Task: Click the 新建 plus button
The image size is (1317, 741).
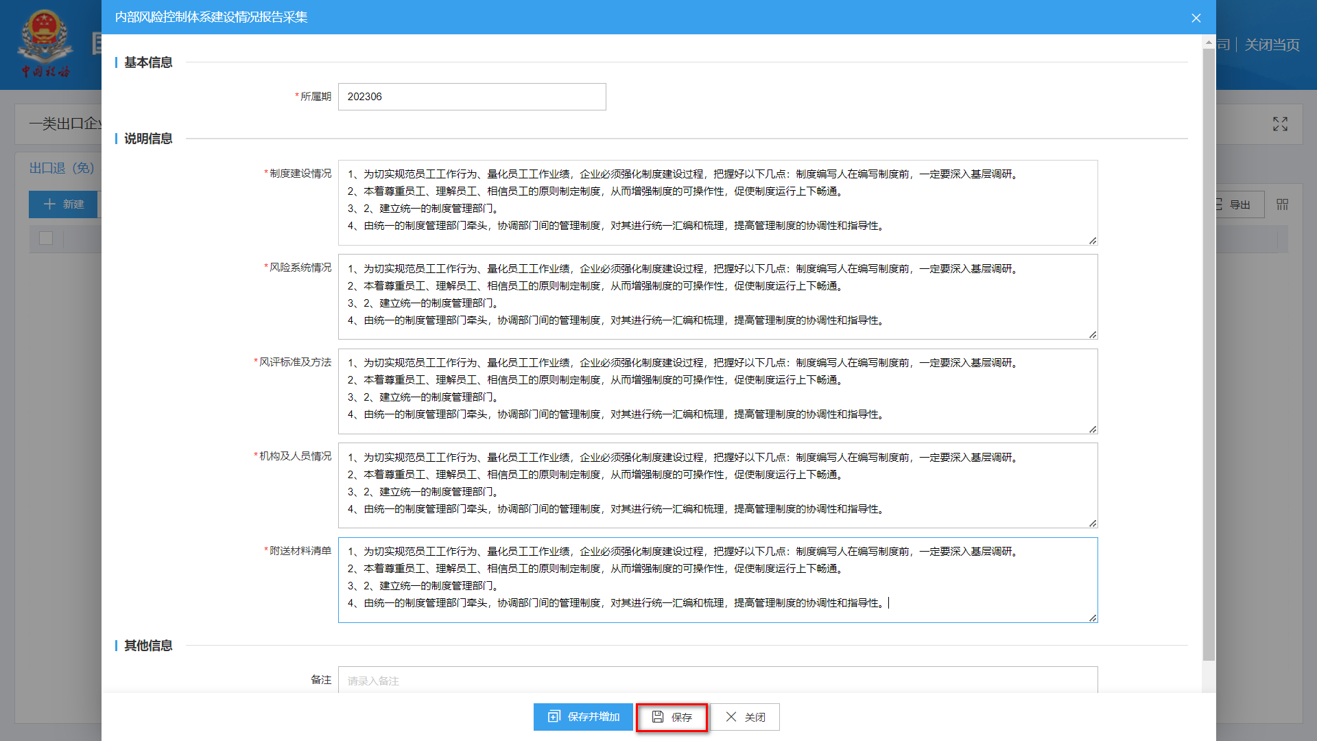Action: point(64,204)
